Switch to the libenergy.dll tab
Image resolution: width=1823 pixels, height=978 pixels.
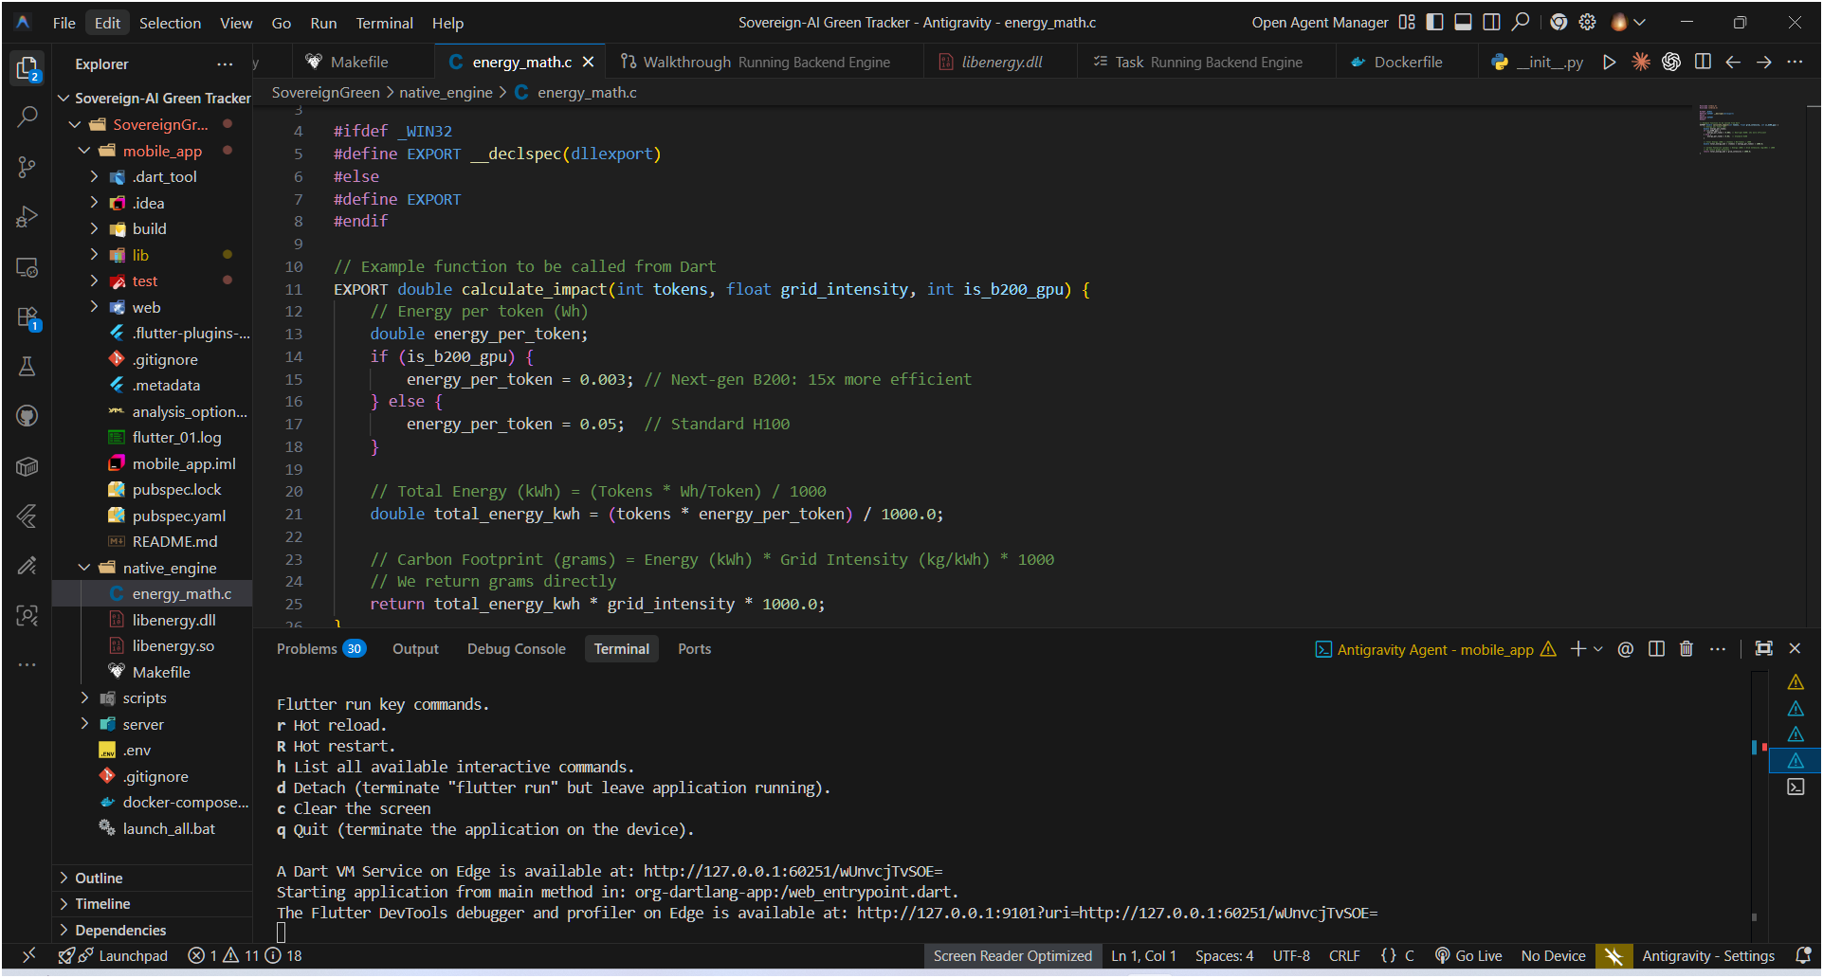pyautogui.click(x=1000, y=63)
